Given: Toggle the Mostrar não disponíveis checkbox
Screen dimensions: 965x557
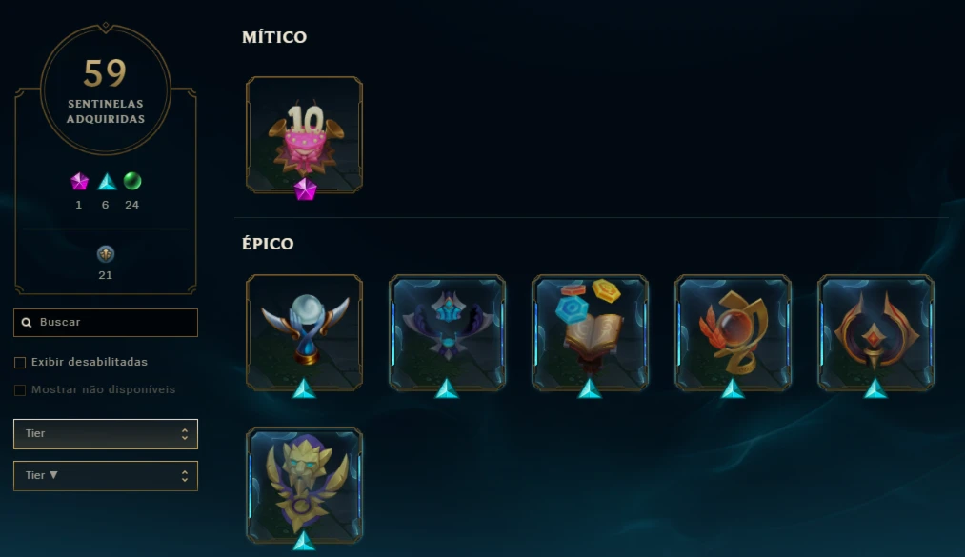Looking at the screenshot, I should [x=20, y=390].
